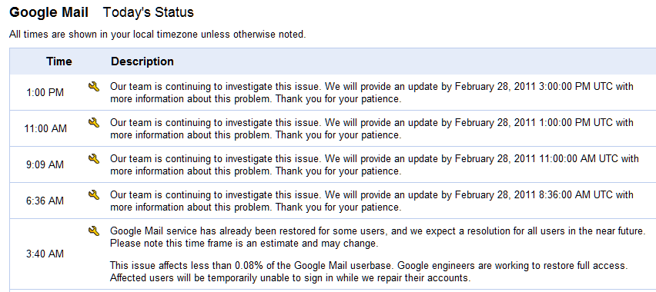The height and width of the screenshot is (292, 656).
Task: Click the 'affects less than 0.08%' paragraph
Action: [369, 271]
